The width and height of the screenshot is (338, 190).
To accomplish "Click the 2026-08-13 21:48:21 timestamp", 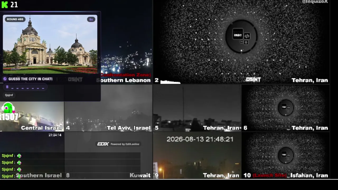I will (200, 139).
